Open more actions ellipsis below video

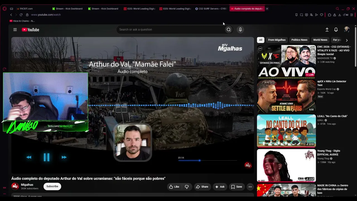pos(250,187)
